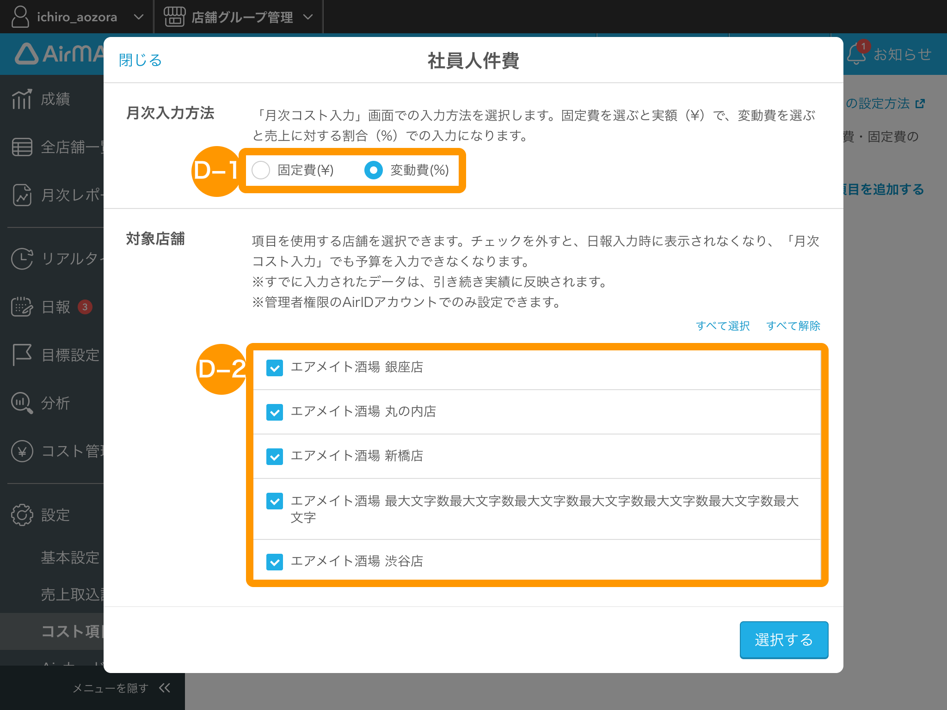Open the 月次レポート report icon in the sidebar
The height and width of the screenshot is (710, 947).
(22, 195)
